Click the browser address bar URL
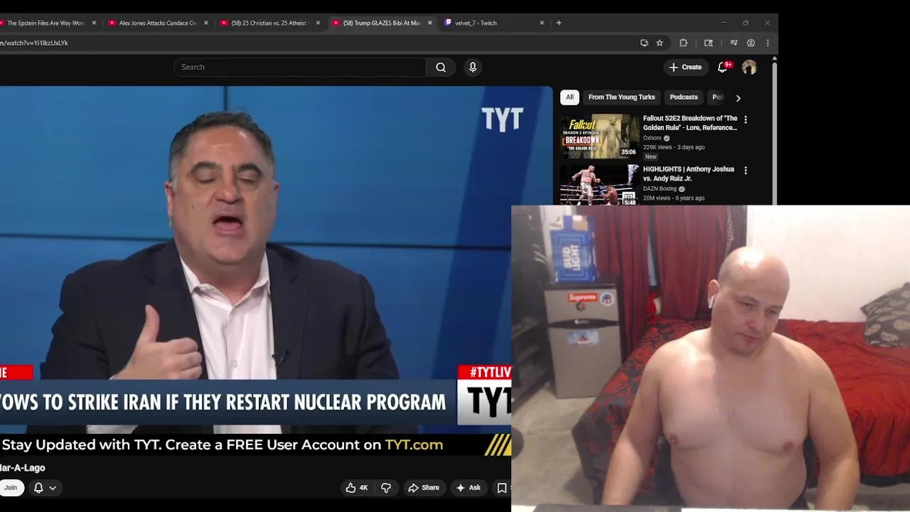Image resolution: width=910 pixels, height=512 pixels. pos(34,43)
